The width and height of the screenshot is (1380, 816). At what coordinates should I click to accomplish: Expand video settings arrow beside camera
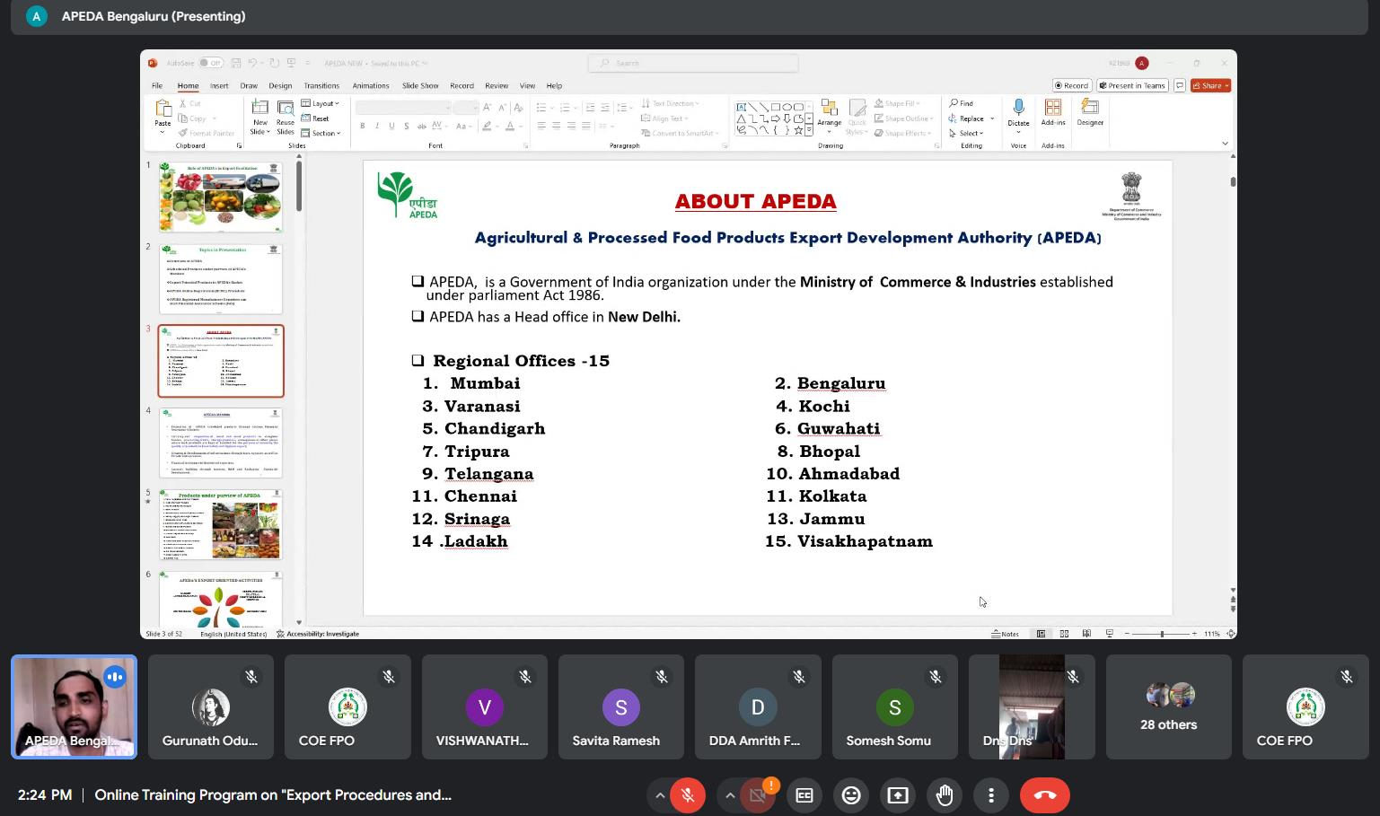tap(730, 795)
